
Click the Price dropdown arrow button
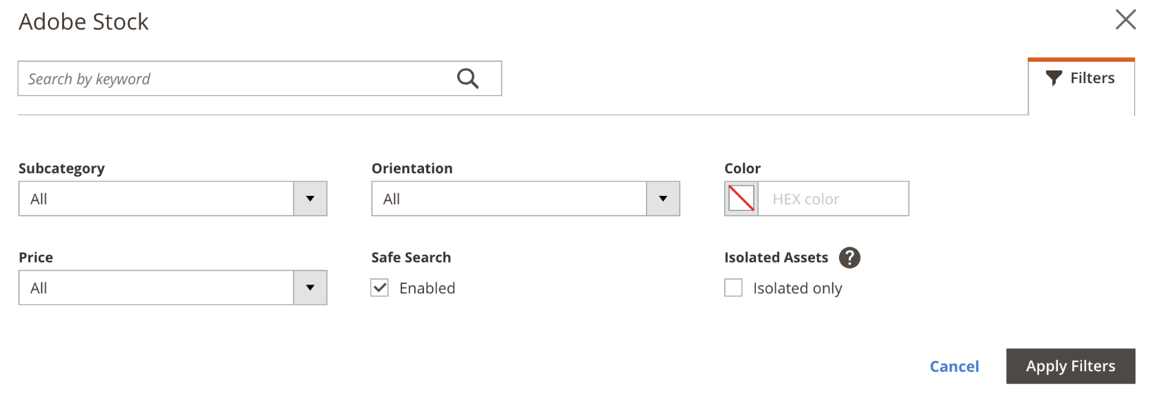(310, 287)
